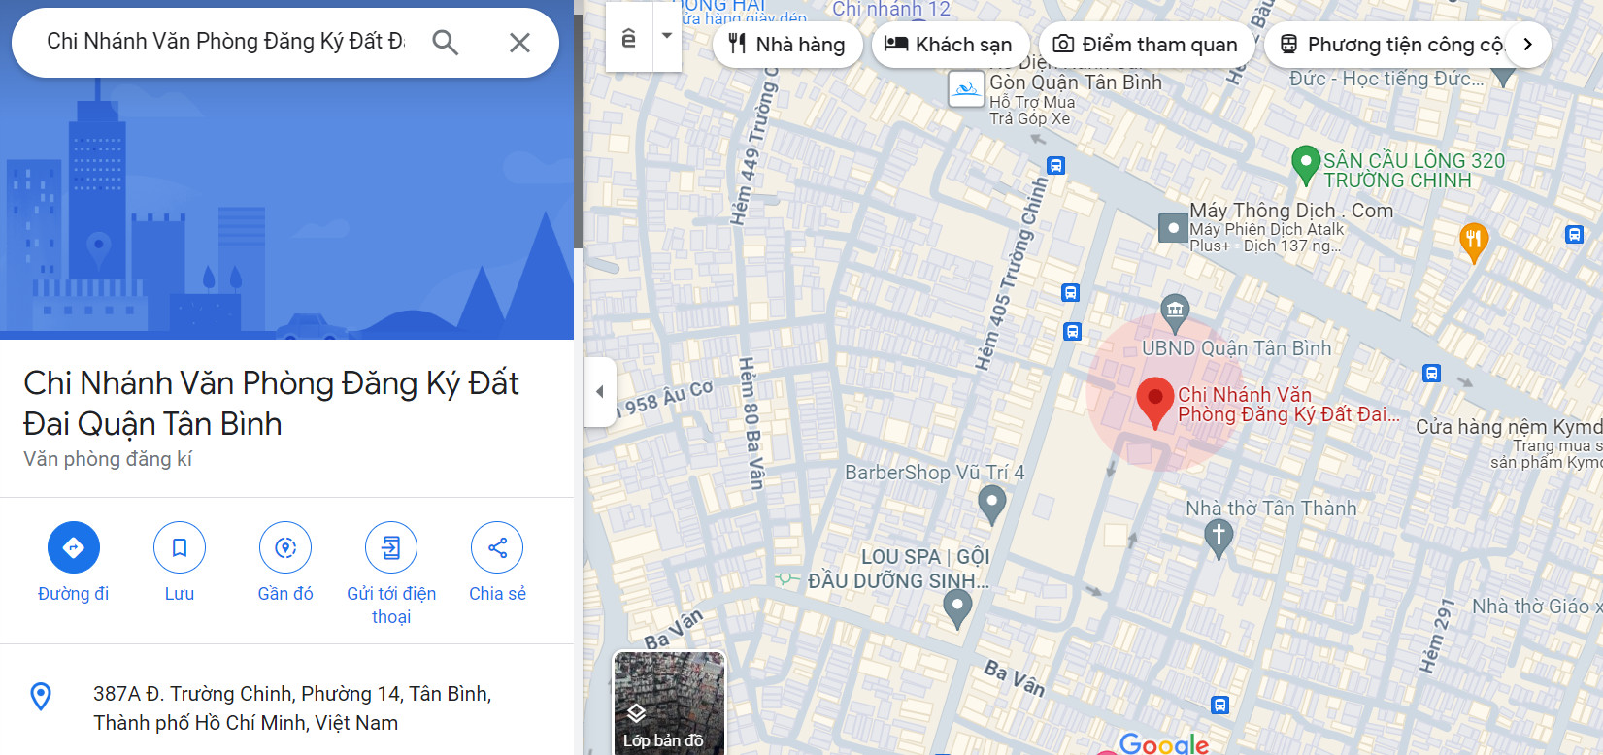1603x755 pixels.
Task: Save the place with the Lưu icon
Action: click(x=180, y=547)
